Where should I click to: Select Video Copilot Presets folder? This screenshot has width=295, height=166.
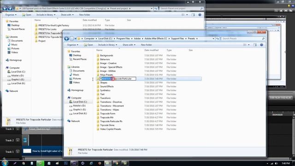(111, 129)
